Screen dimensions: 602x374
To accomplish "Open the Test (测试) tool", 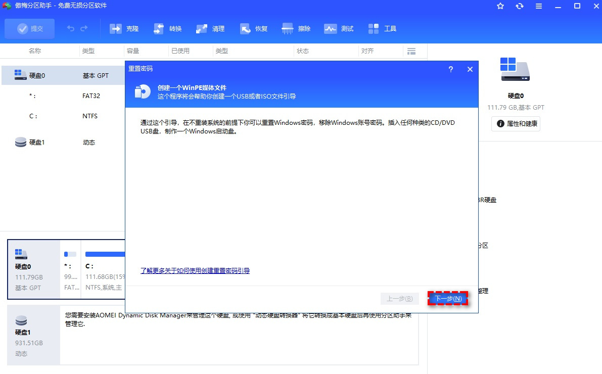I will pyautogui.click(x=339, y=28).
